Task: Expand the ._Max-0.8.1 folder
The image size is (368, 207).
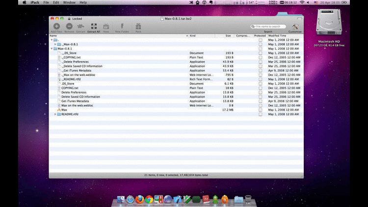Action: (x=55, y=44)
